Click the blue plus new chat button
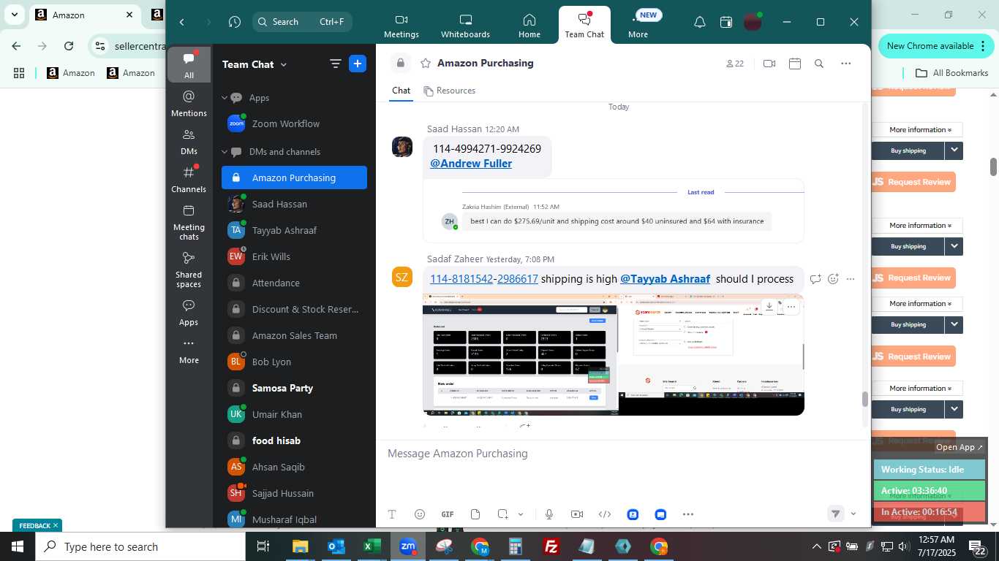This screenshot has height=561, width=999. 358,64
